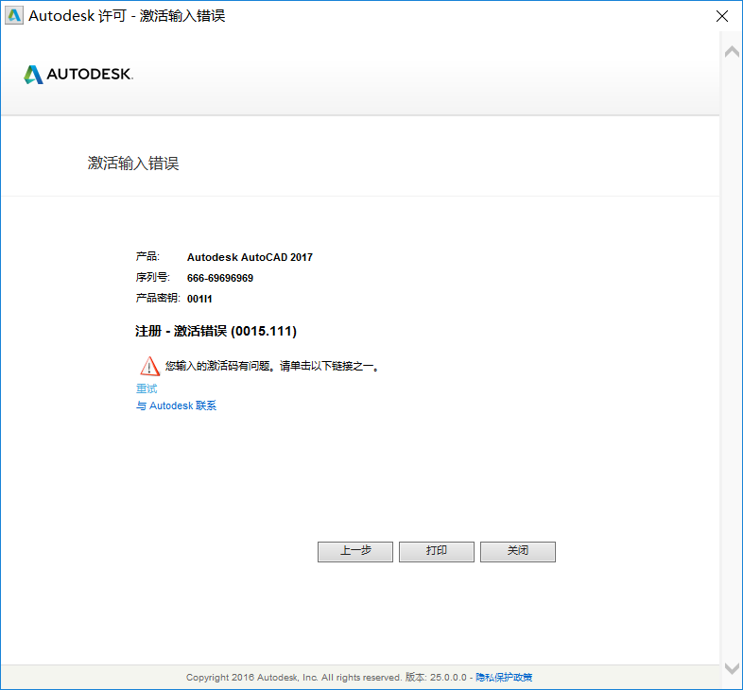The image size is (743, 690).
Task: Click the scrollbar down arrow
Action: pyautogui.click(x=732, y=668)
